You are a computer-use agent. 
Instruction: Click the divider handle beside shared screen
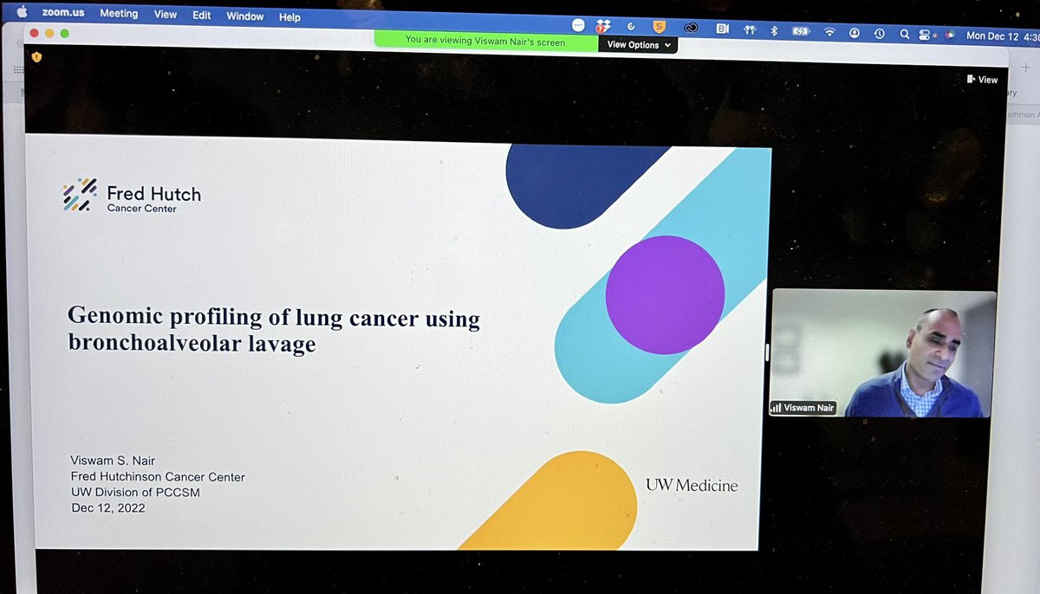click(765, 352)
